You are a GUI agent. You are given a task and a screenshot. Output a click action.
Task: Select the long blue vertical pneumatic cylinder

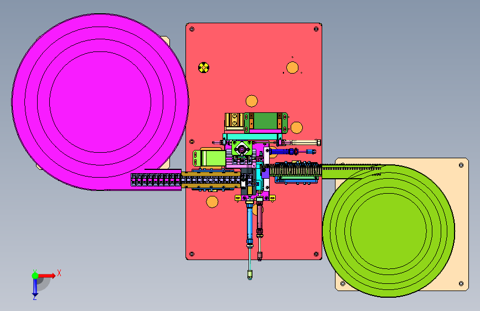tap(250, 224)
